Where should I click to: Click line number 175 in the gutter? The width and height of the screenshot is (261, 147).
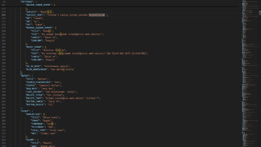click(x=4, y=15)
